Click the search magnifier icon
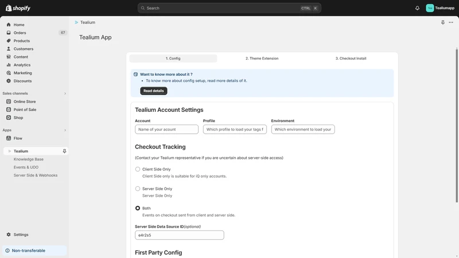Viewport: 459px width, 258px height. click(x=143, y=8)
